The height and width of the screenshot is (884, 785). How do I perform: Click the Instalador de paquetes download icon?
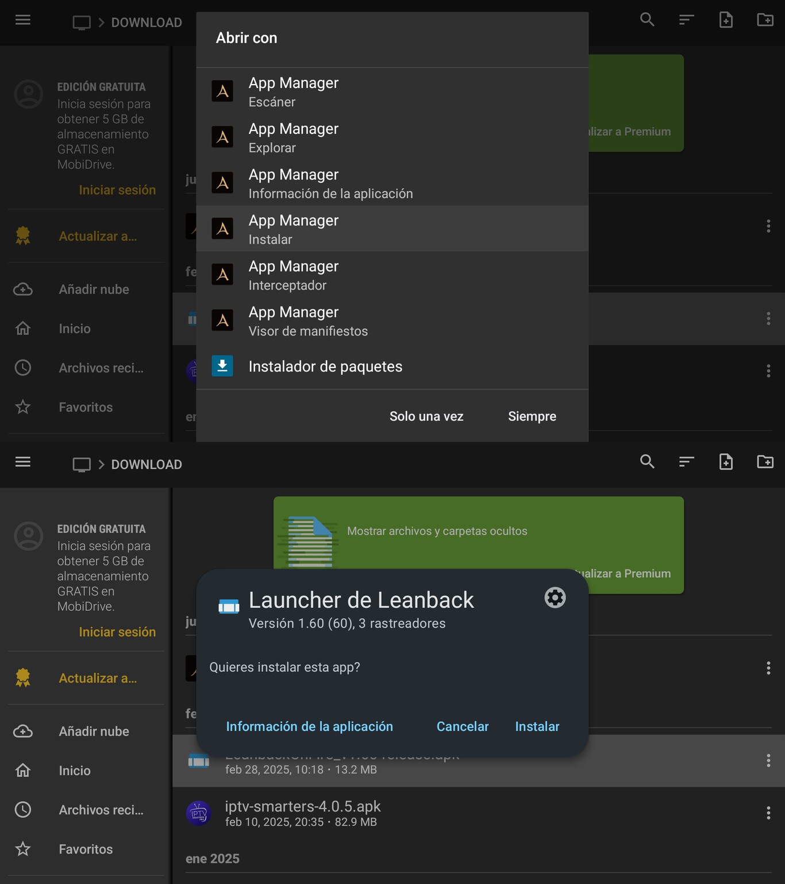coord(222,366)
